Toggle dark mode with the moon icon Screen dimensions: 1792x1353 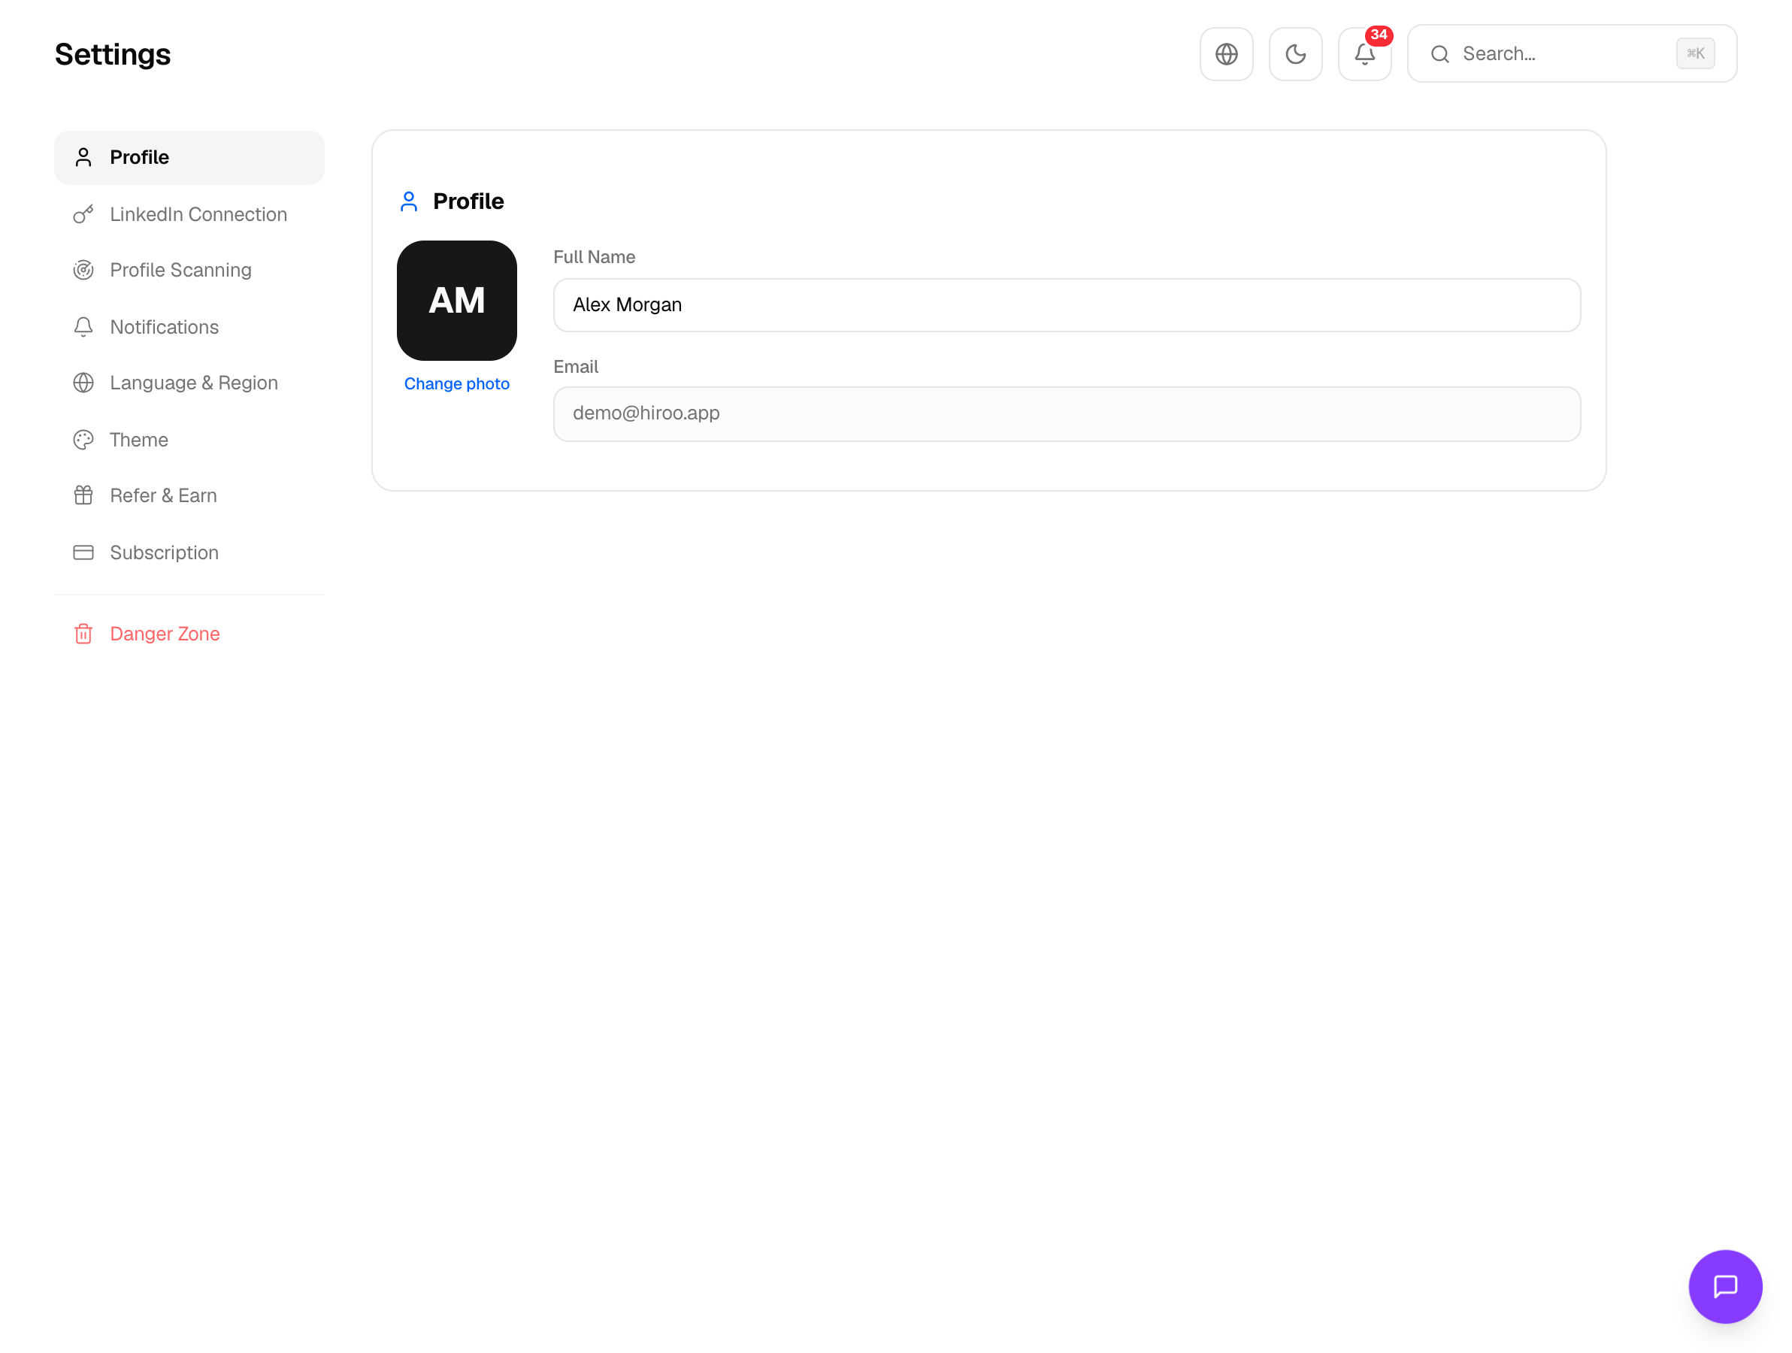[1295, 54]
